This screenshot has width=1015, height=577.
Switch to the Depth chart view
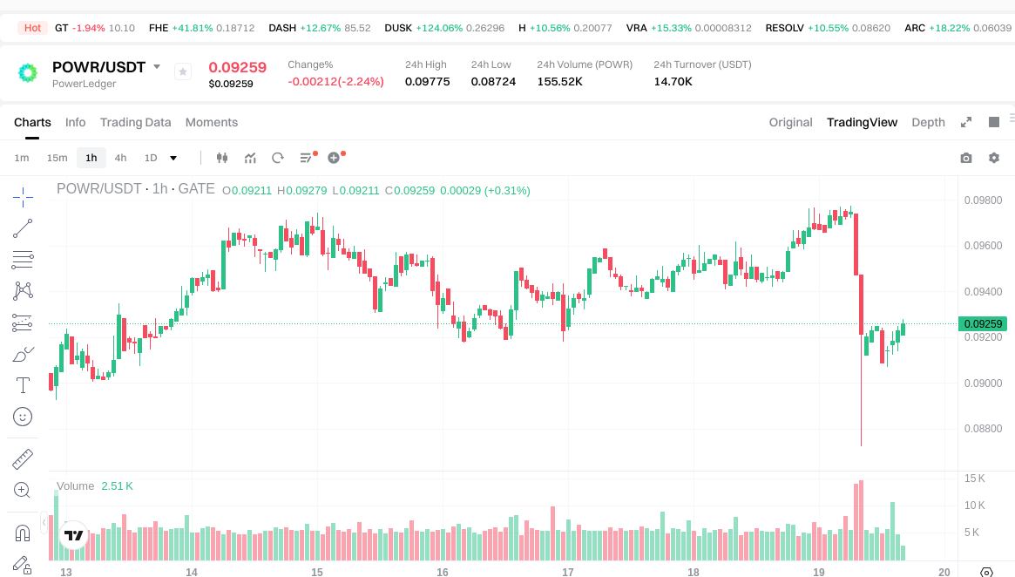tap(928, 122)
